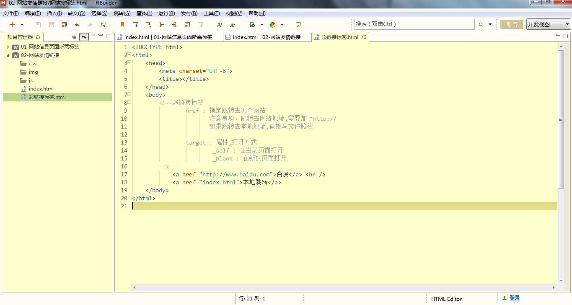Open the 开发视图 view dropdown
The height and width of the screenshot is (305, 572).
tap(549, 24)
